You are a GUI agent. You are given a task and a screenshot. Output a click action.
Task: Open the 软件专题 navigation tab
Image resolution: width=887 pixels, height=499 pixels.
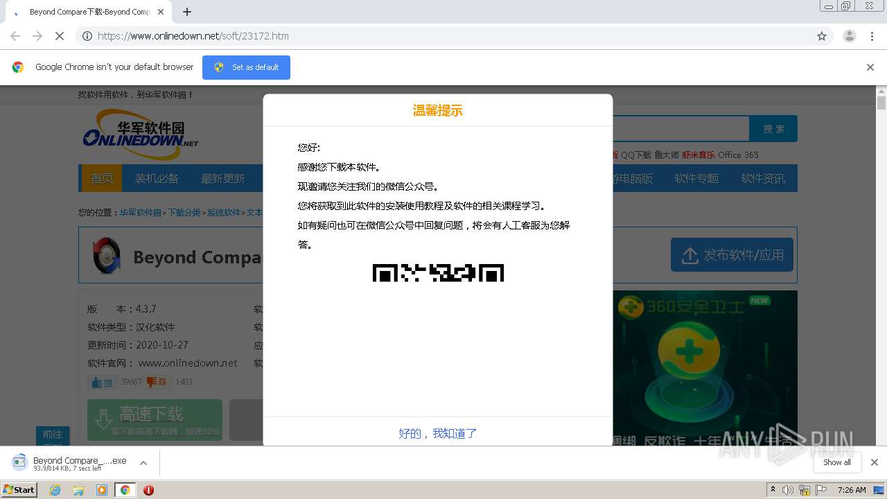click(x=696, y=178)
